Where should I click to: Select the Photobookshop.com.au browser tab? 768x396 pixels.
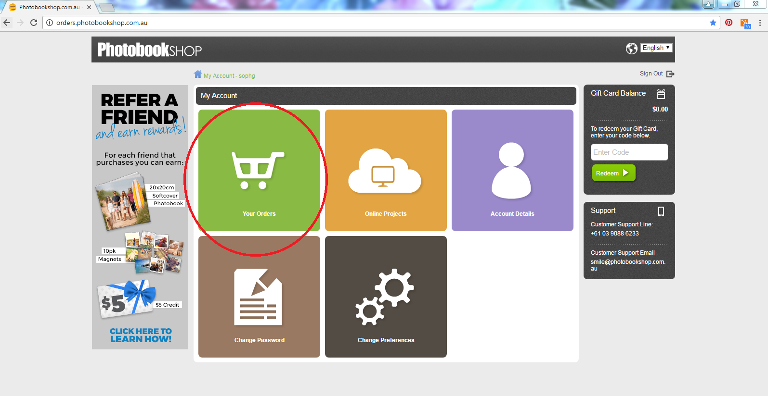click(50, 7)
